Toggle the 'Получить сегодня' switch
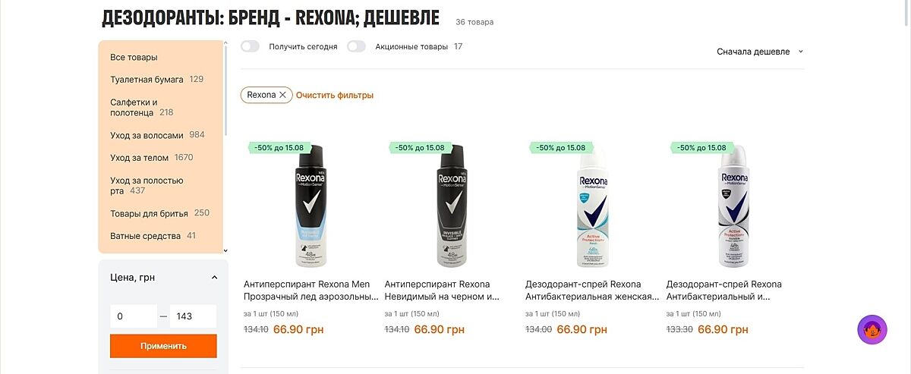911x374 pixels. point(250,46)
